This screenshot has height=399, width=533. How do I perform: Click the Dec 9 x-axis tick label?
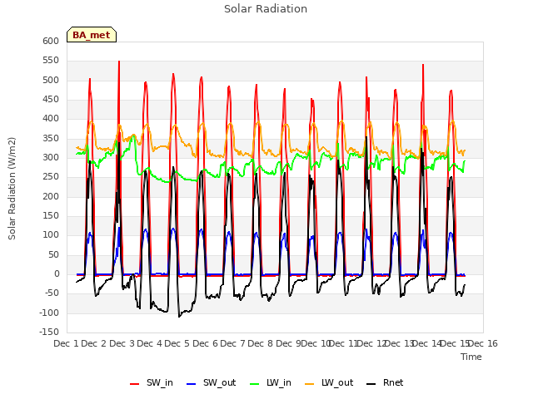tap(288, 343)
